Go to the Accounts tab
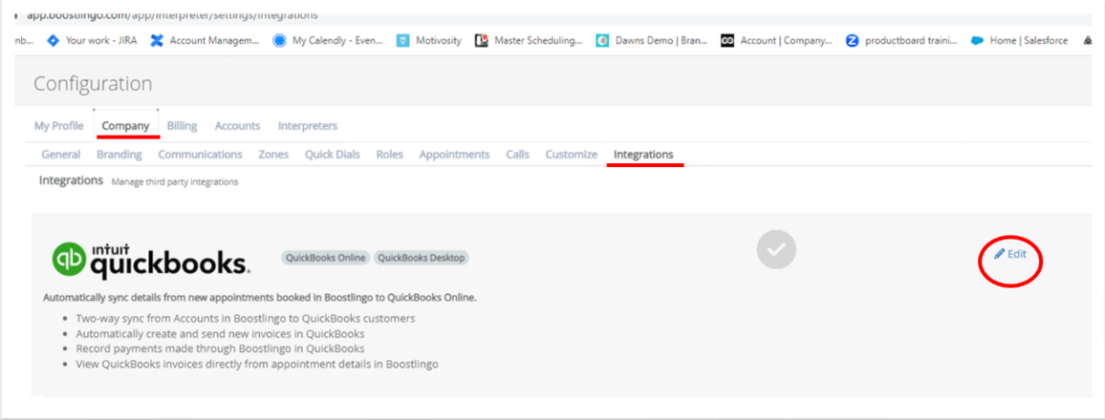This screenshot has width=1105, height=420. click(x=237, y=126)
